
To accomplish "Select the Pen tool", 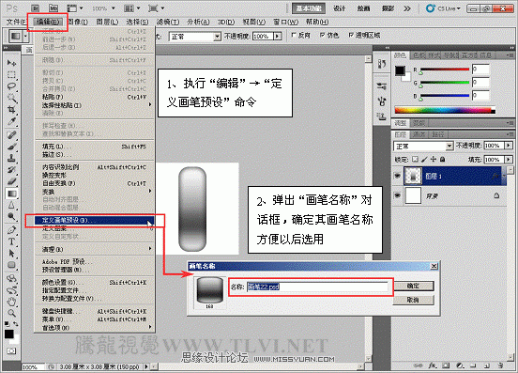I will (x=11, y=230).
